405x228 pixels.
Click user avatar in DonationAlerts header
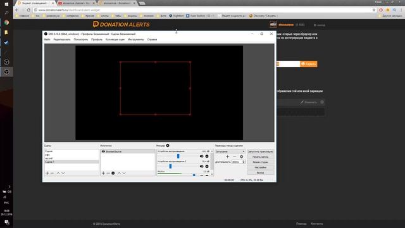coord(273,25)
